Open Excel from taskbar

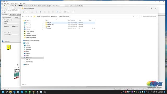(26, 92)
